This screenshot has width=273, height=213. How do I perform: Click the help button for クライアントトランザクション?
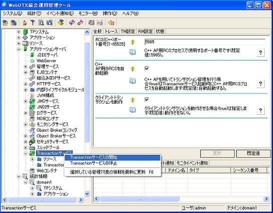pyautogui.click(x=260, y=110)
